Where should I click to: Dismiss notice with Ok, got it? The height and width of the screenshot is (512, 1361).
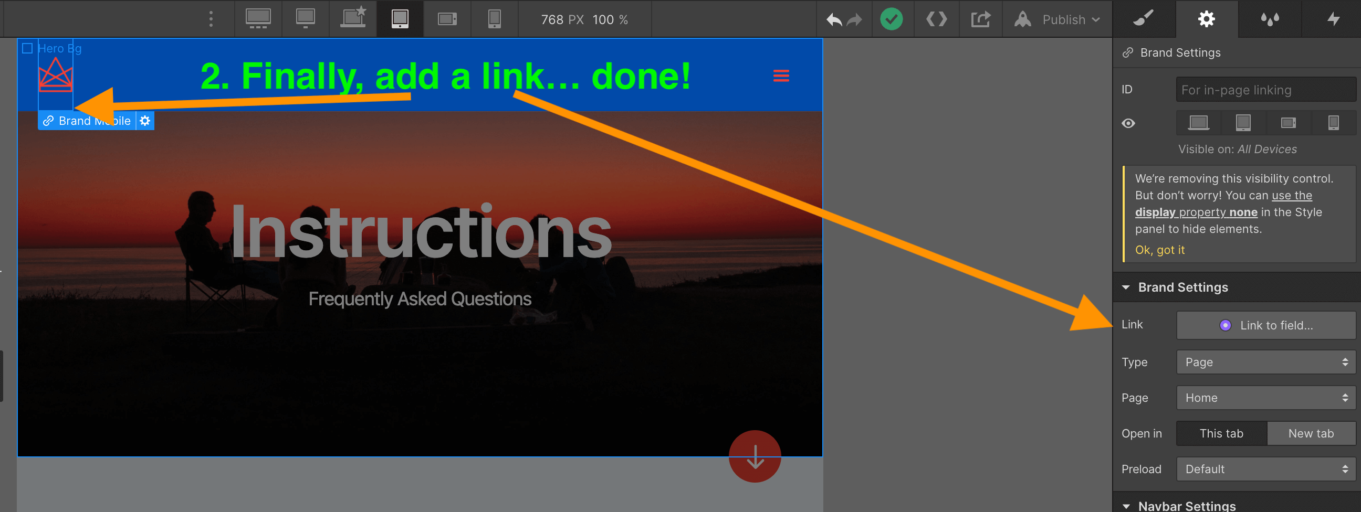coord(1160,250)
